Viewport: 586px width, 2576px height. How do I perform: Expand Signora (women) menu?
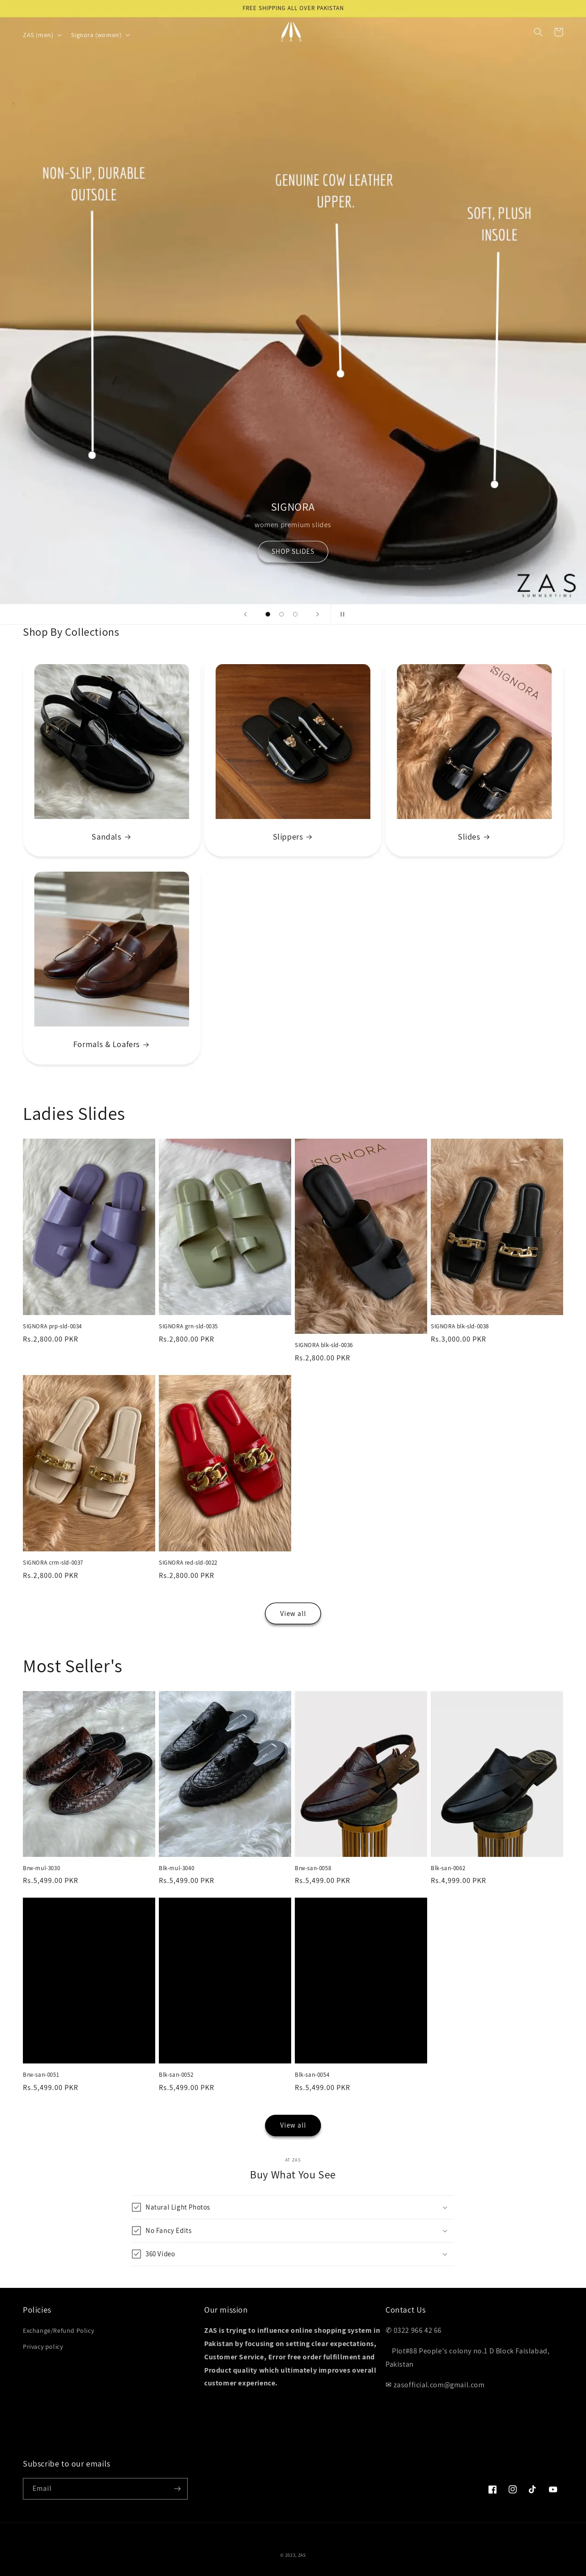click(100, 35)
